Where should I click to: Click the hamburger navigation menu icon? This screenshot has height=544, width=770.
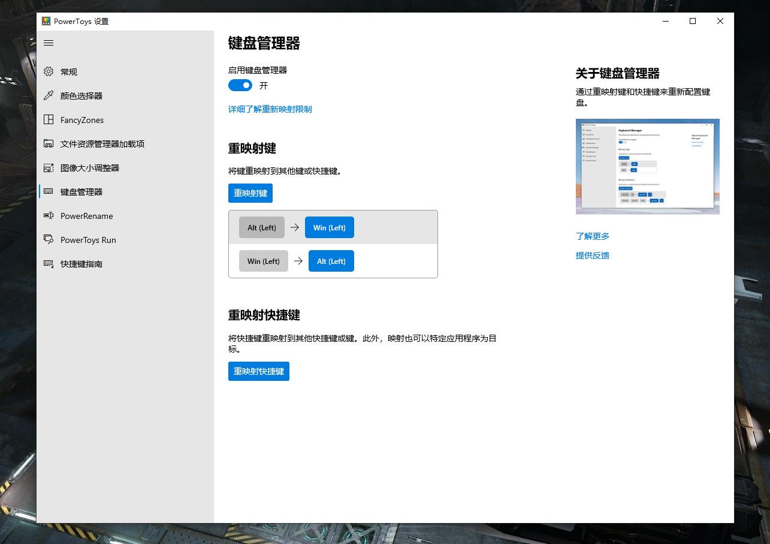(49, 43)
